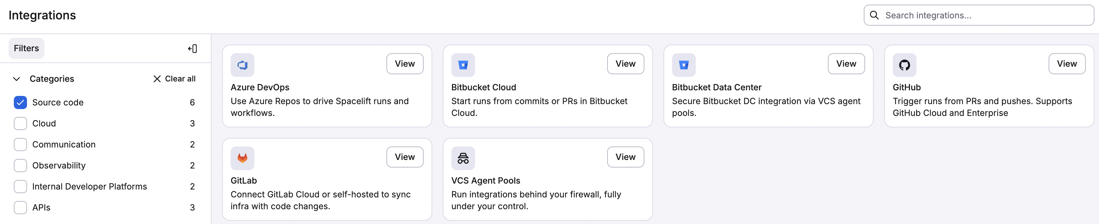Collapse the Categories section chevron
The width and height of the screenshot is (1099, 224).
point(16,78)
